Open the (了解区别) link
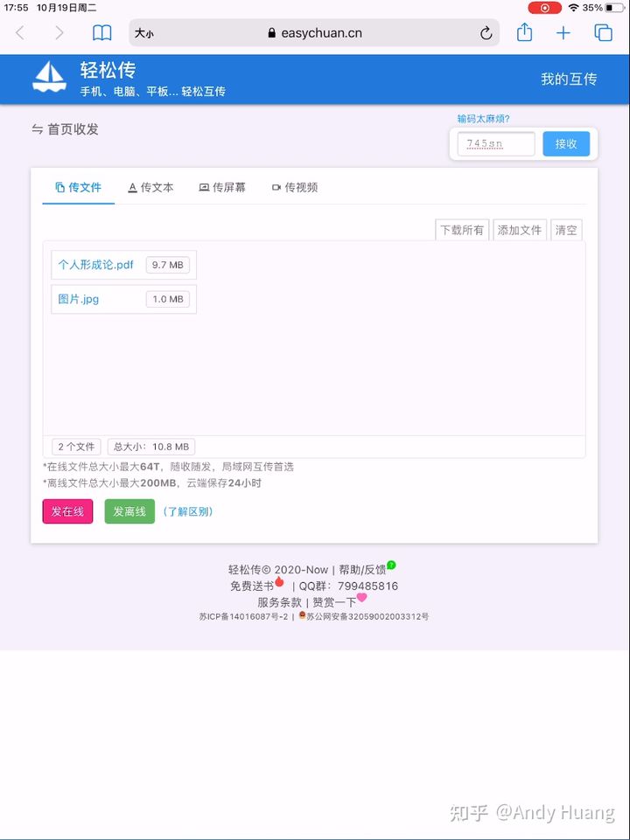Image resolution: width=630 pixels, height=840 pixels. (188, 511)
